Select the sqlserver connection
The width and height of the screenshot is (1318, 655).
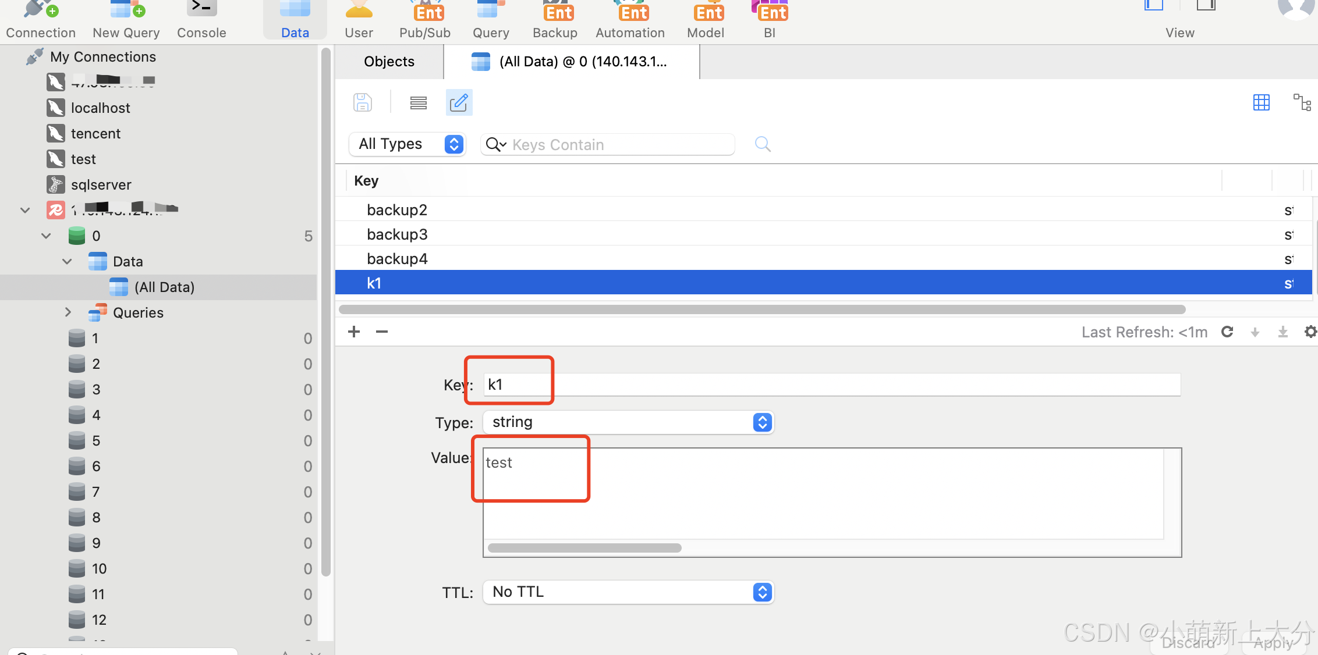101,185
